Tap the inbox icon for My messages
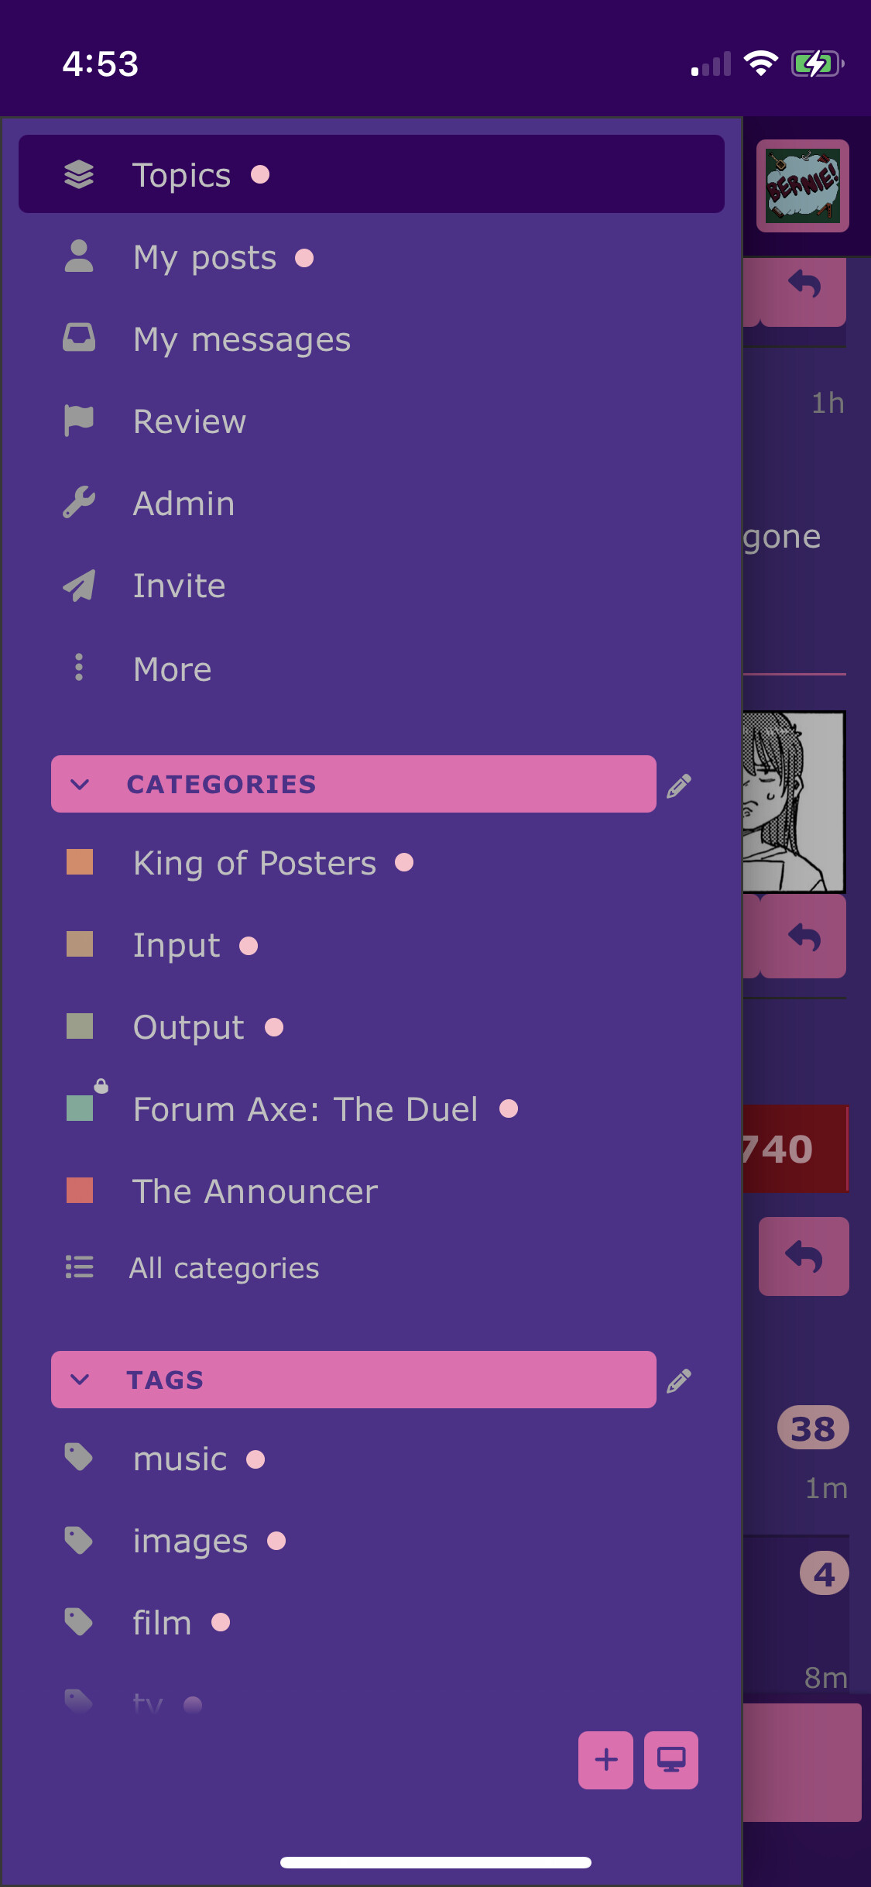This screenshot has width=871, height=1887. pyautogui.click(x=79, y=339)
